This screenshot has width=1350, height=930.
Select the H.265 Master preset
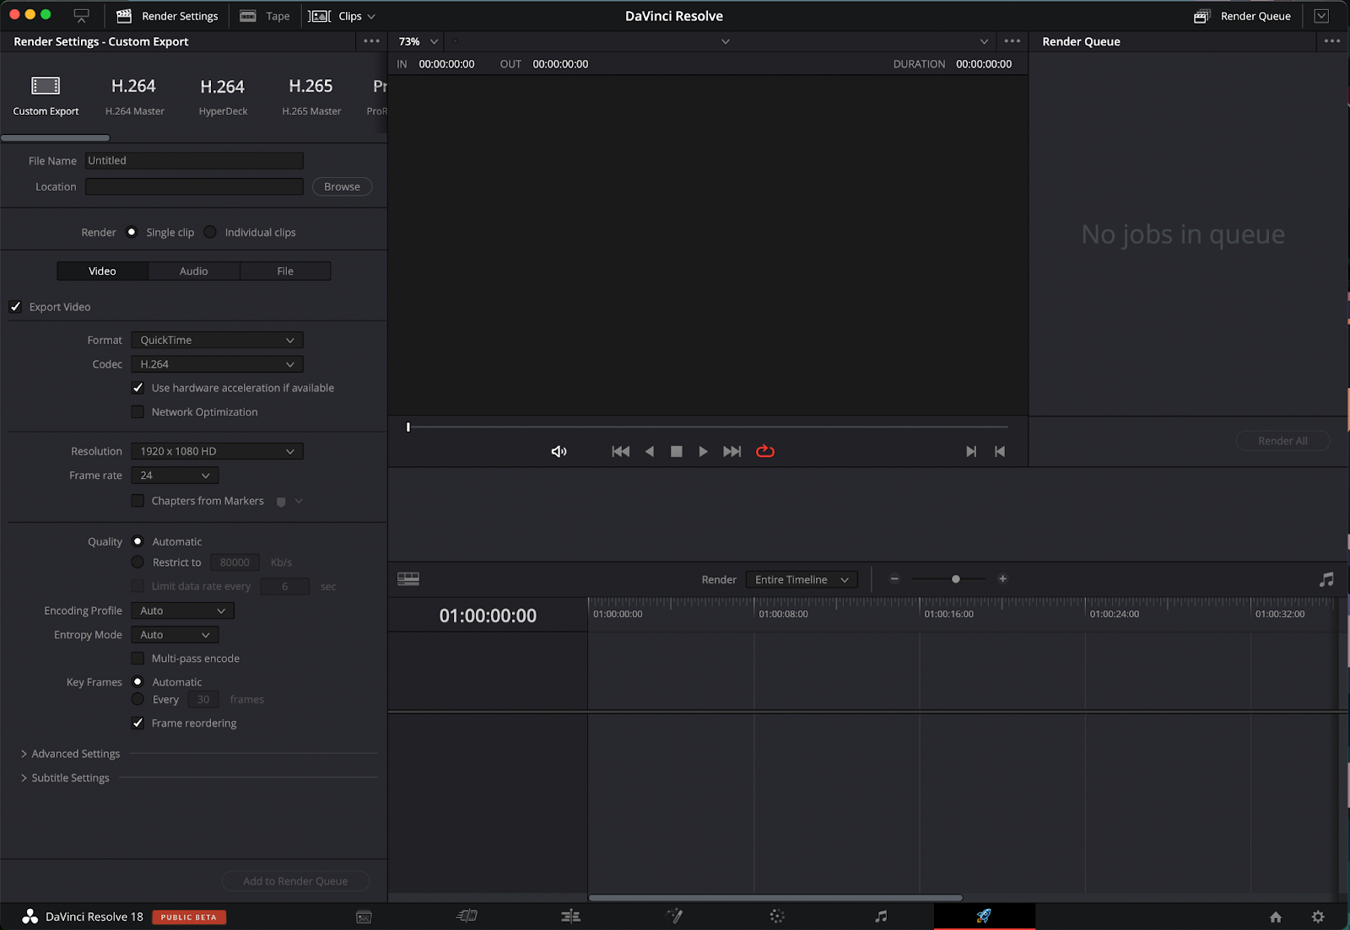pos(310,94)
